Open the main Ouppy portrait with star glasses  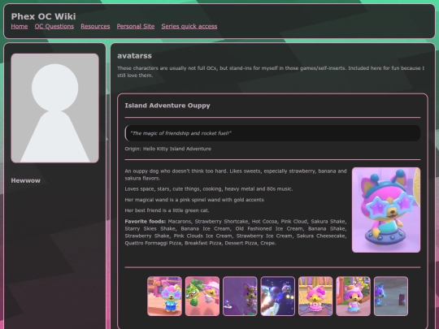coord(386,210)
